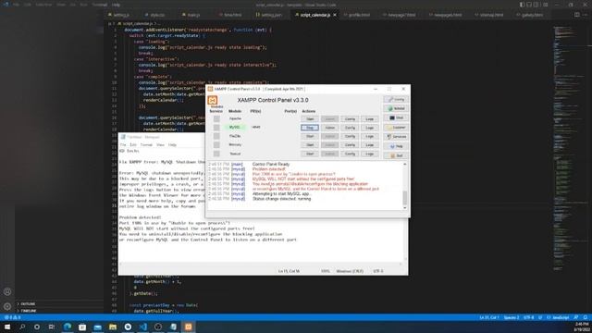Start the FileZilla module in XAMPP
This screenshot has height=333, width=592.
click(310, 136)
